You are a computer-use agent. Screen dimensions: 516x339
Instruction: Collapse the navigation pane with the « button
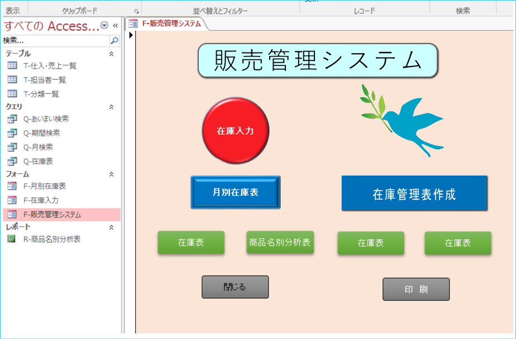(115, 26)
